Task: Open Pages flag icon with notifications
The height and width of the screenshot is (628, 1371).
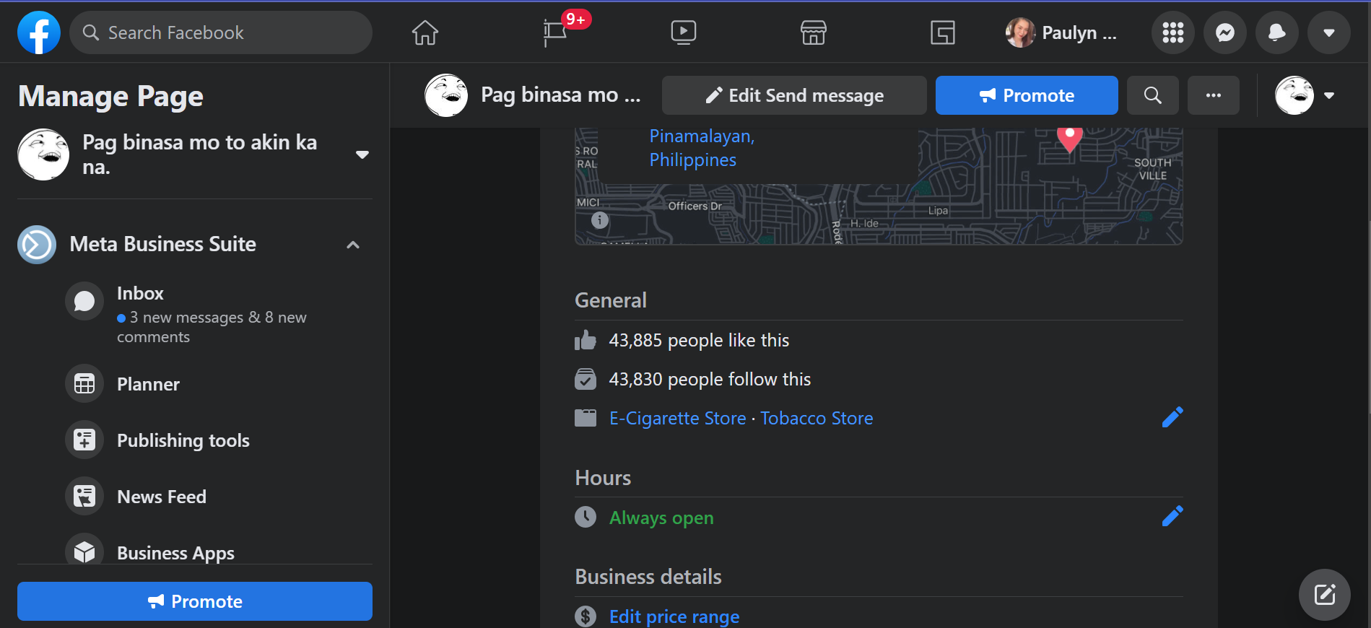Action: [x=555, y=32]
